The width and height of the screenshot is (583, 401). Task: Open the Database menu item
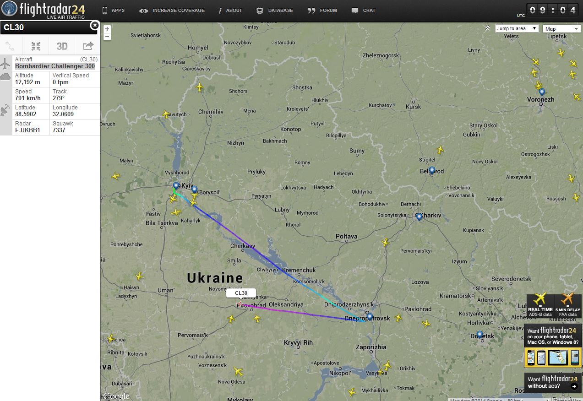point(274,11)
